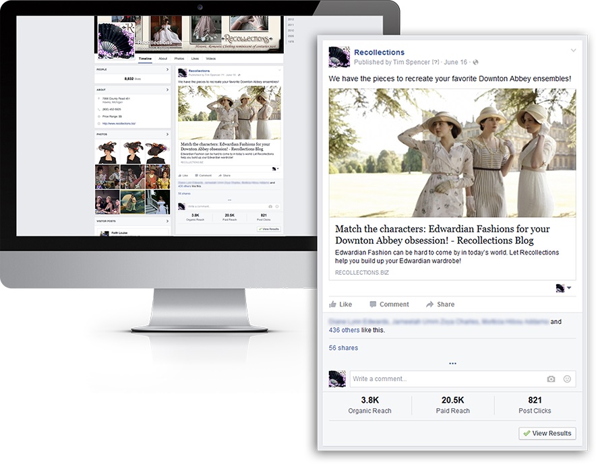Open the emoji smiley picker in the large comment box
Viewport: 596px width, 464px height.
point(567,379)
